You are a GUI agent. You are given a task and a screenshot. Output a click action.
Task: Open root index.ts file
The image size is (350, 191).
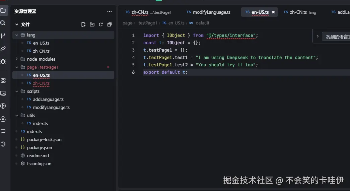click(x=63, y=131)
